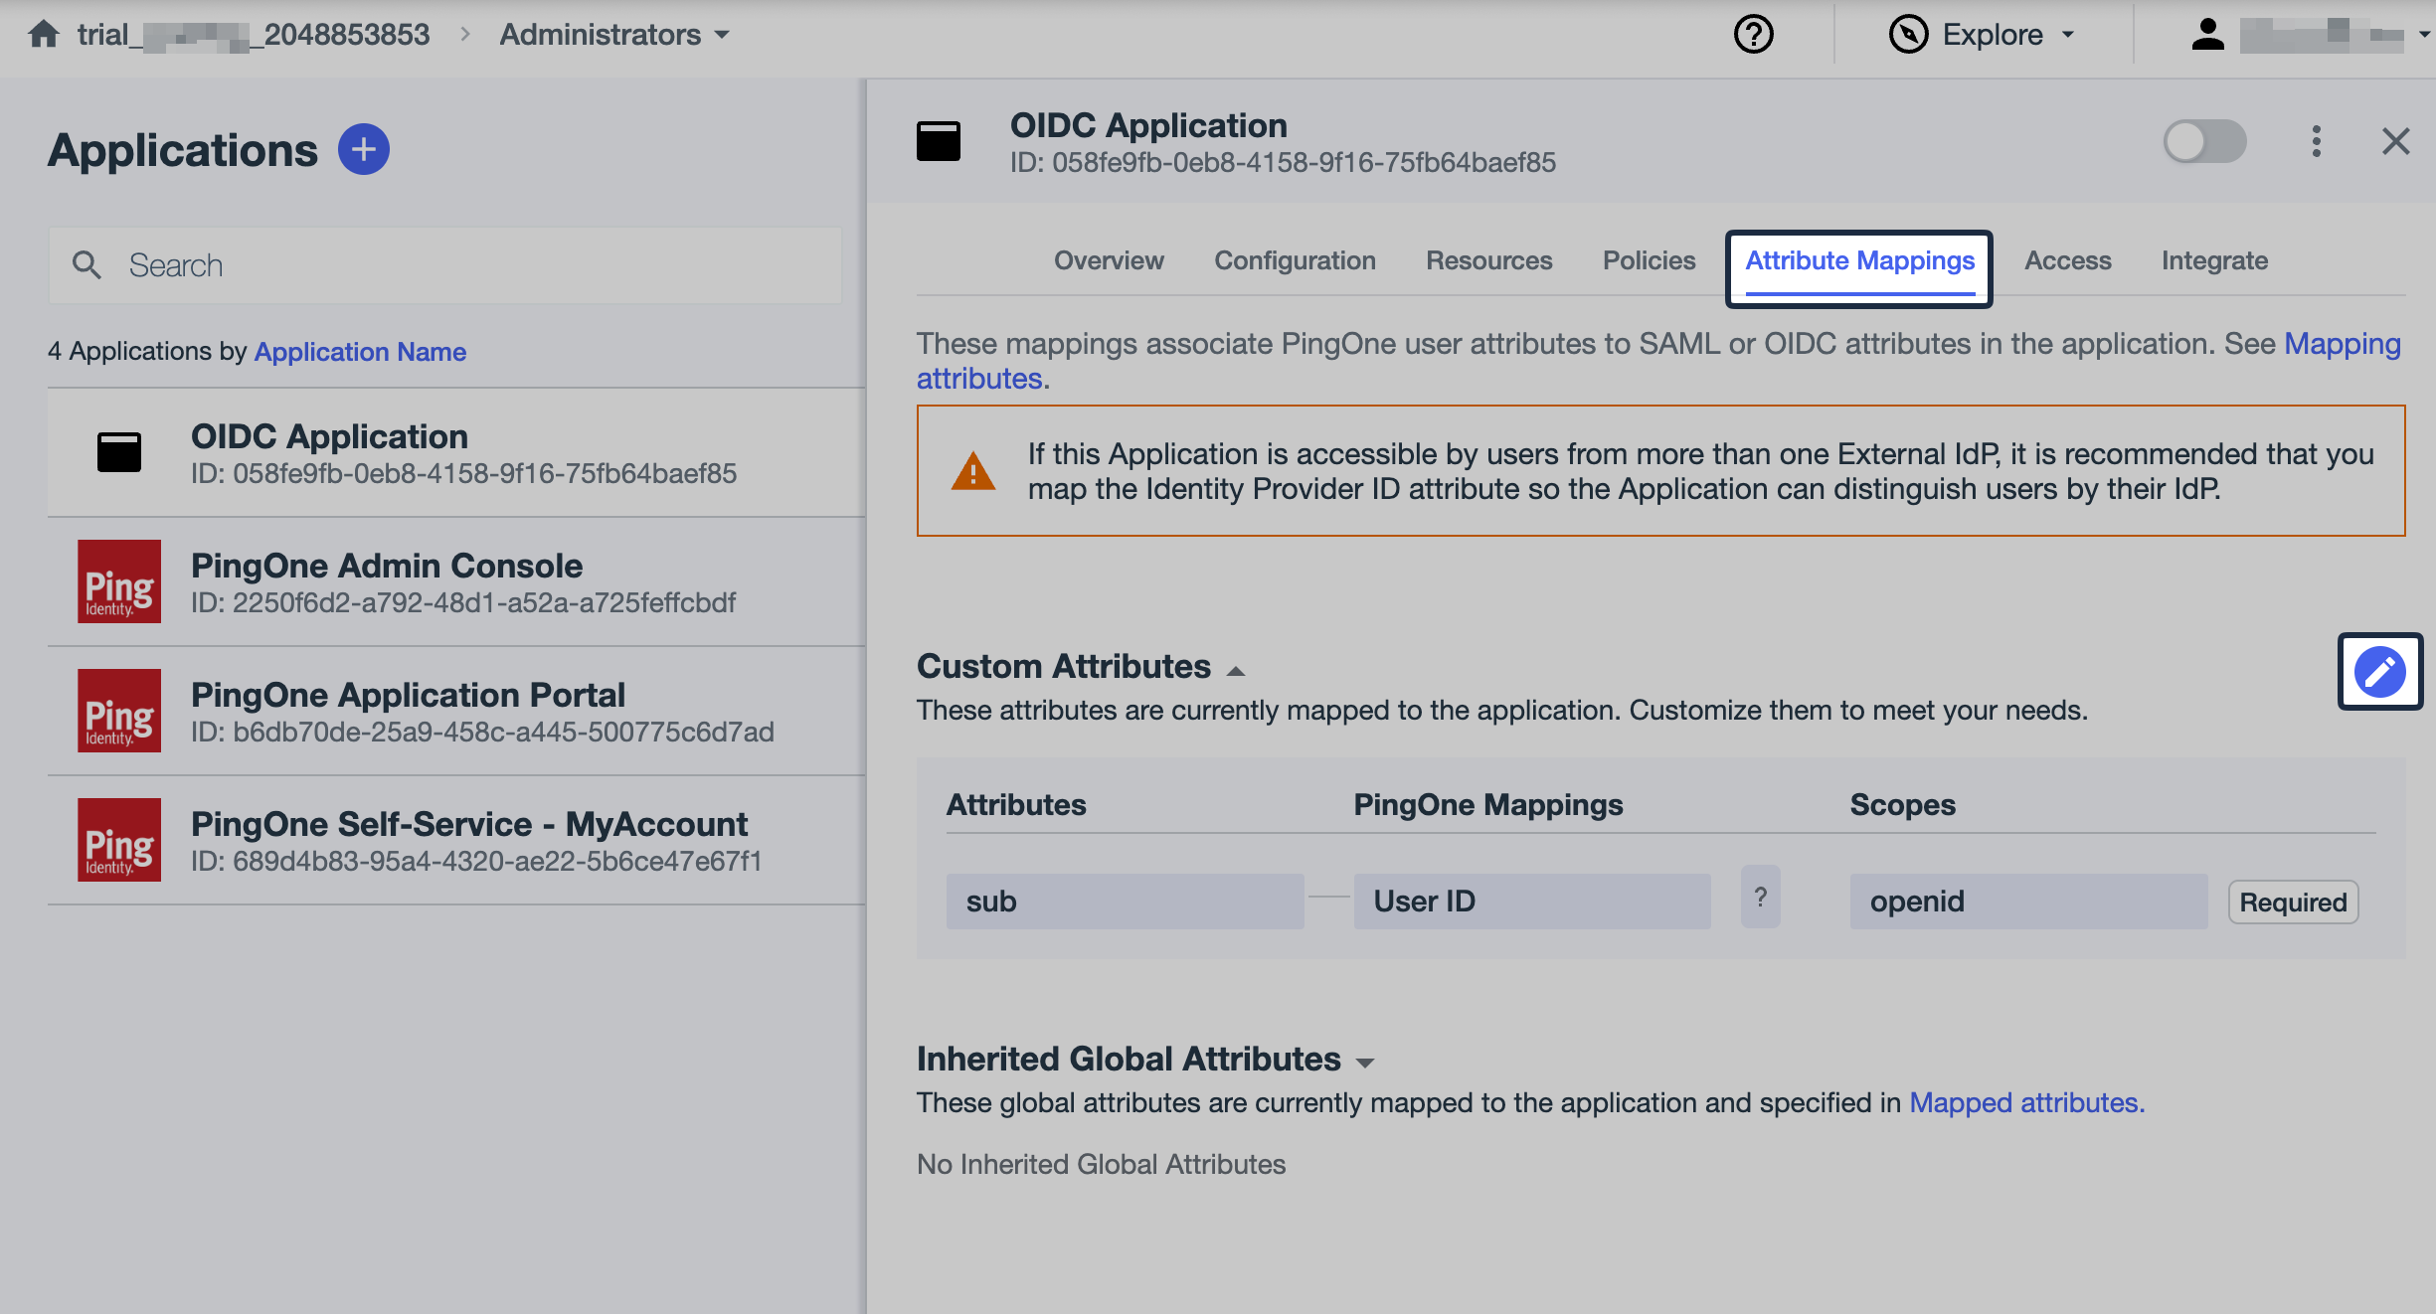
Task: Click the add application plus icon
Action: [x=364, y=149]
